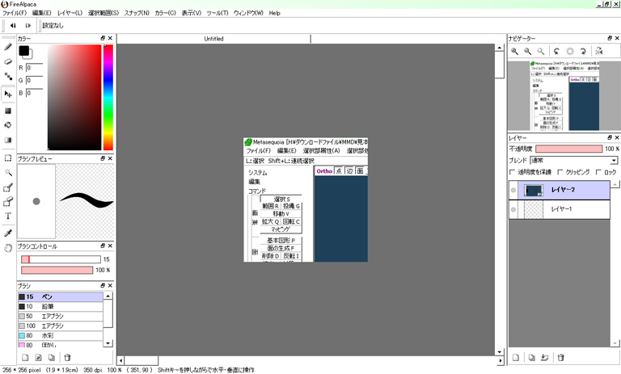621x374 pixels.
Task: Open the スナップ(N) menu
Action: [137, 13]
